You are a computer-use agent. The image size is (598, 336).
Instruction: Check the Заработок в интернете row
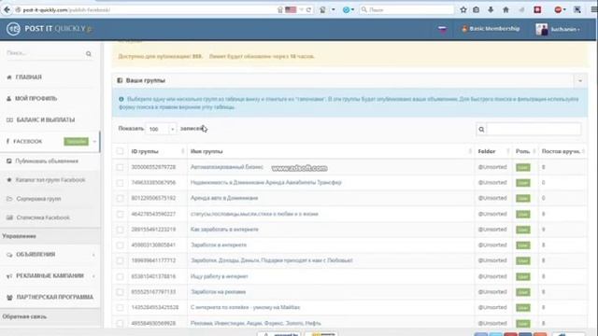(x=121, y=245)
